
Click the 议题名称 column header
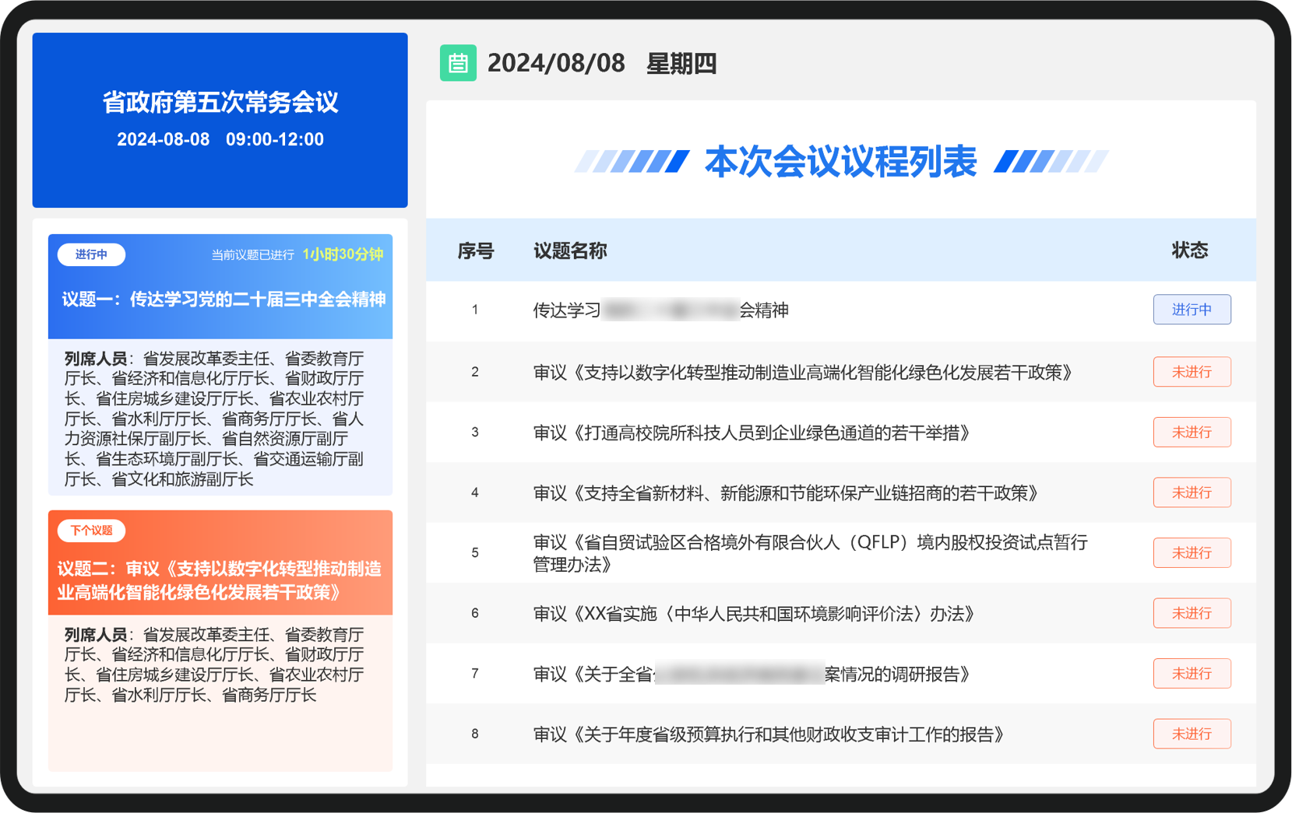[x=570, y=251]
